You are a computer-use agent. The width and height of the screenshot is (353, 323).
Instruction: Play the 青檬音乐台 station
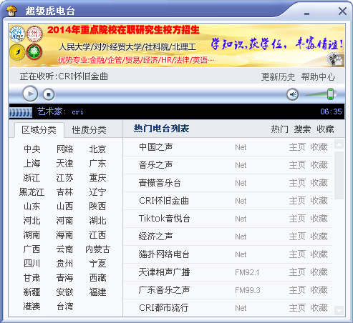pos(160,183)
